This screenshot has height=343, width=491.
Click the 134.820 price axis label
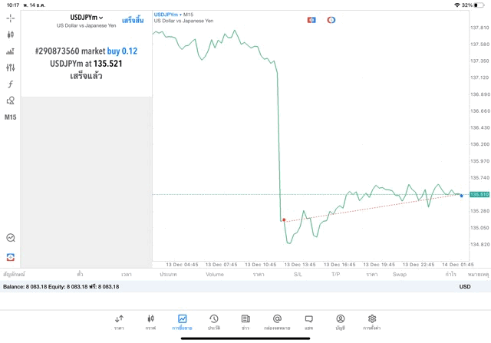tap(479, 244)
